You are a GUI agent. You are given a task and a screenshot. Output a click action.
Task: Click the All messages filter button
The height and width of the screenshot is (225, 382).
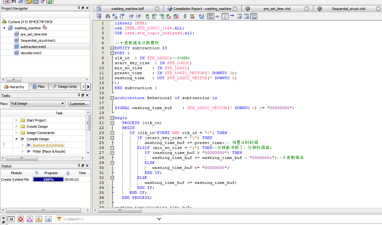[11, 219]
